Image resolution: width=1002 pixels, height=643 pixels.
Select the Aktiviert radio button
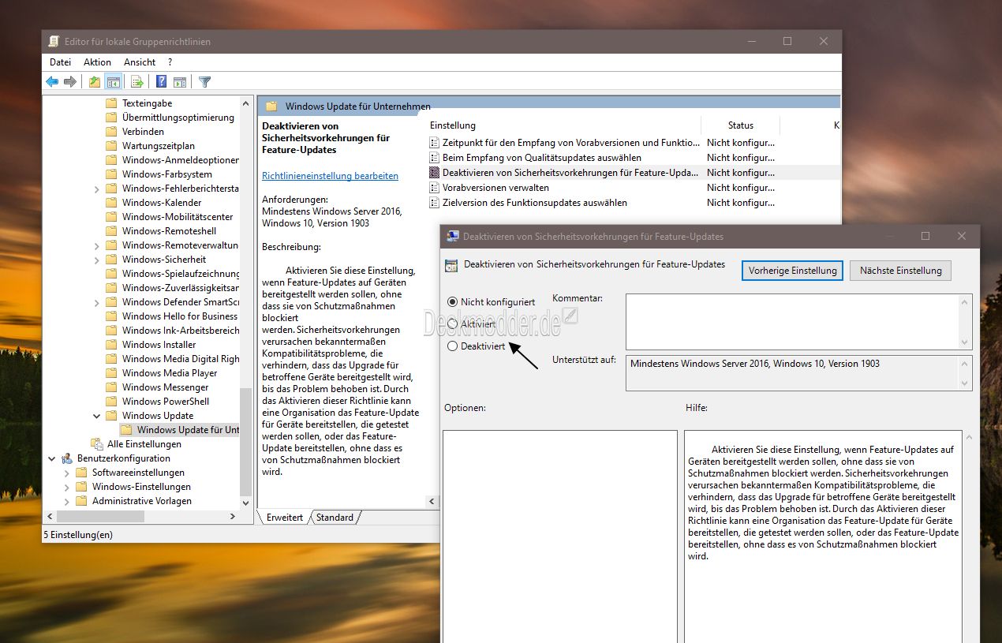[452, 324]
